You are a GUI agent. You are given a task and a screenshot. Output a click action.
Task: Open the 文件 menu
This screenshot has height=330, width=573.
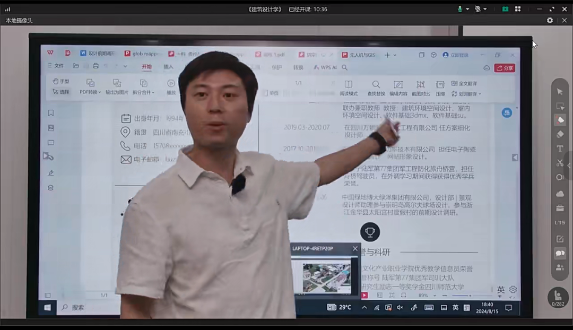(56, 66)
